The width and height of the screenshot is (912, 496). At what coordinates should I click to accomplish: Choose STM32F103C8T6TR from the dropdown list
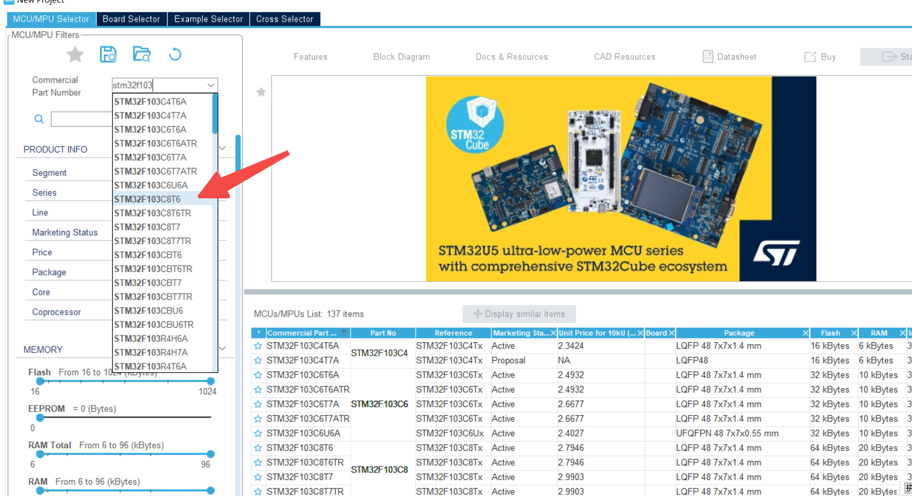(163, 213)
